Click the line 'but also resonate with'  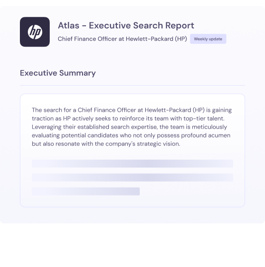[x=106, y=144]
